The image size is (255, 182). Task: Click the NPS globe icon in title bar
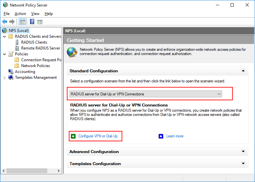click(x=5, y=5)
